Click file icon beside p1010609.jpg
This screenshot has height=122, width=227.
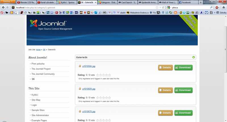point(80,89)
